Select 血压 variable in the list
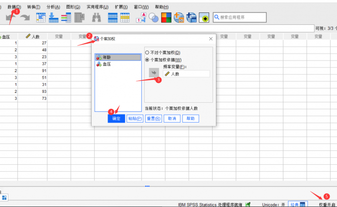The height and width of the screenshot is (207, 337). click(107, 65)
